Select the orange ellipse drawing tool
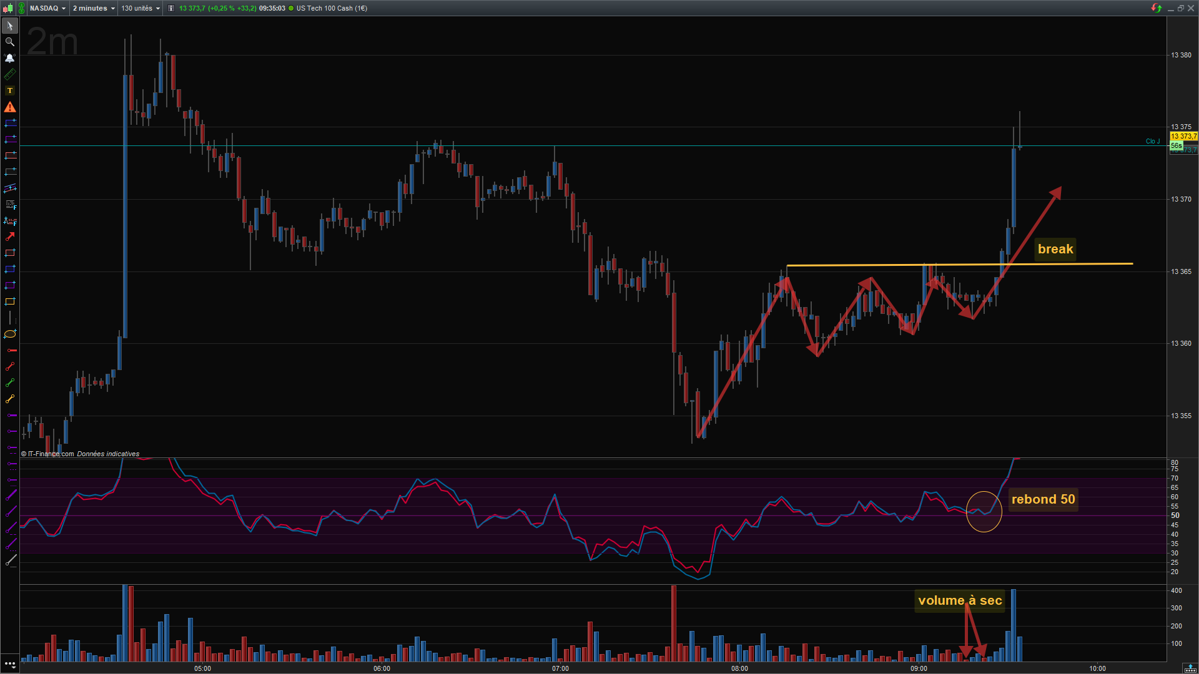Viewport: 1199px width, 674px height. click(10, 334)
